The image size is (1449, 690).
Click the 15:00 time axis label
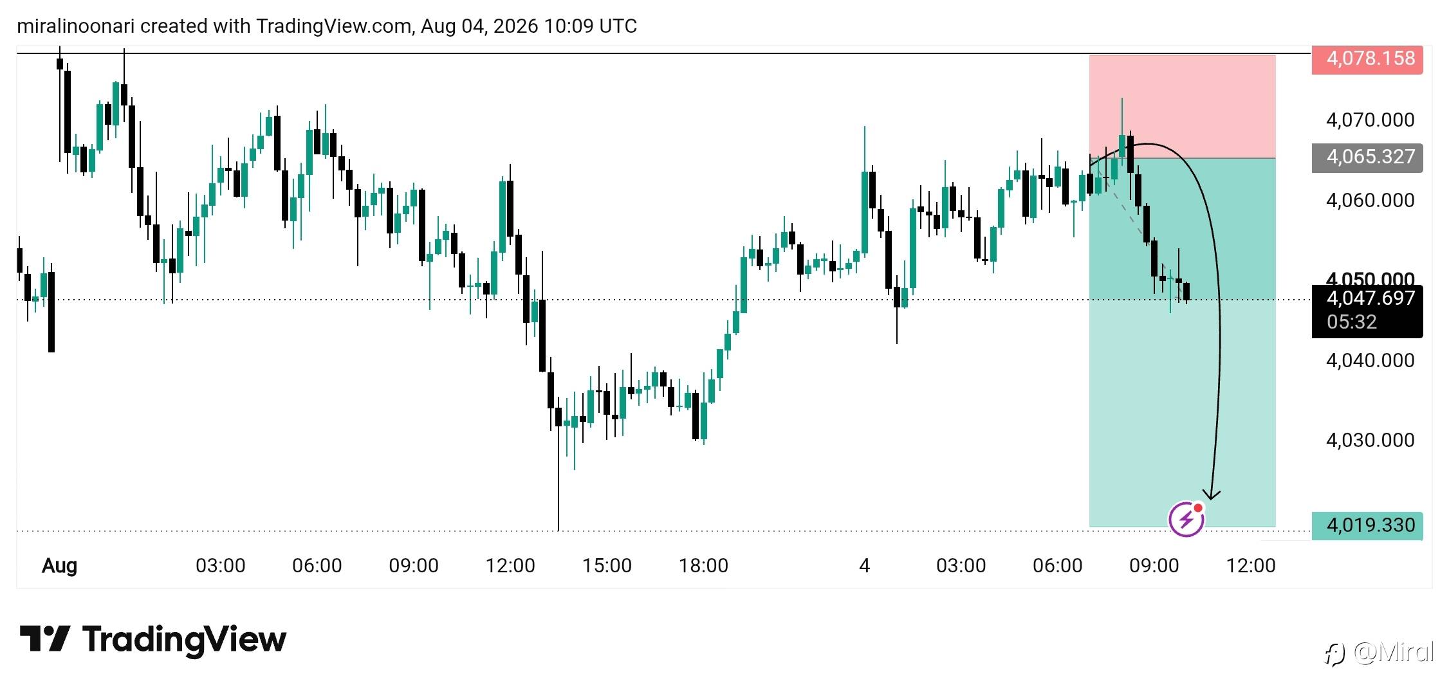tap(607, 566)
